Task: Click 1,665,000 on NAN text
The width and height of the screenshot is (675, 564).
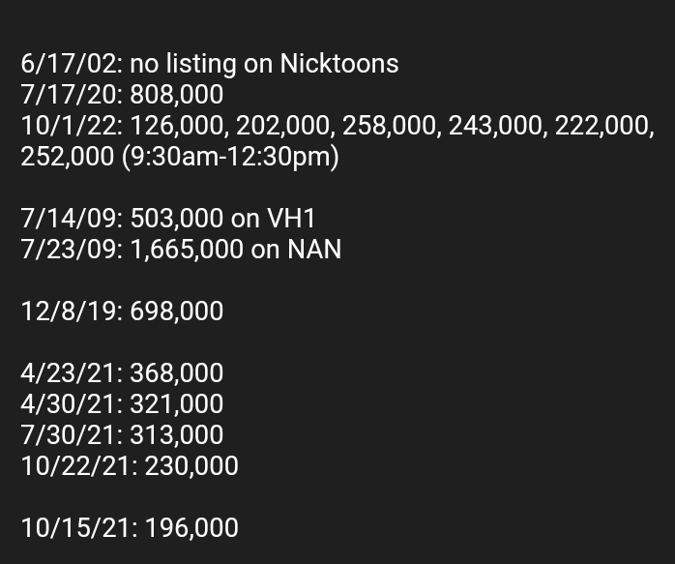Action: (236, 250)
